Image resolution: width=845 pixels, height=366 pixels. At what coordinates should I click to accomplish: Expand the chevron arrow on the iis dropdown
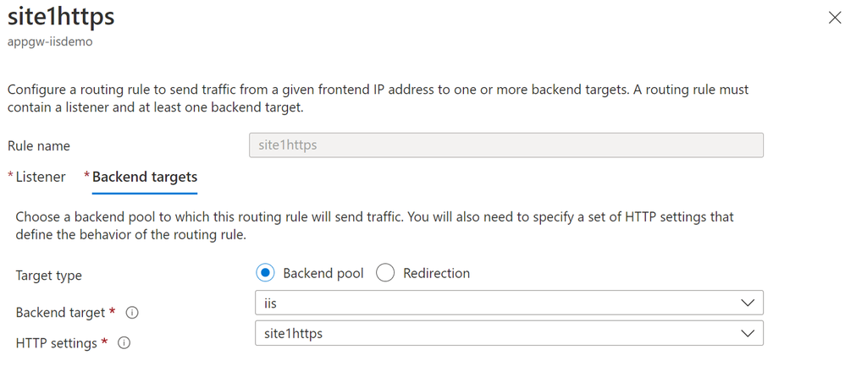[x=748, y=303]
